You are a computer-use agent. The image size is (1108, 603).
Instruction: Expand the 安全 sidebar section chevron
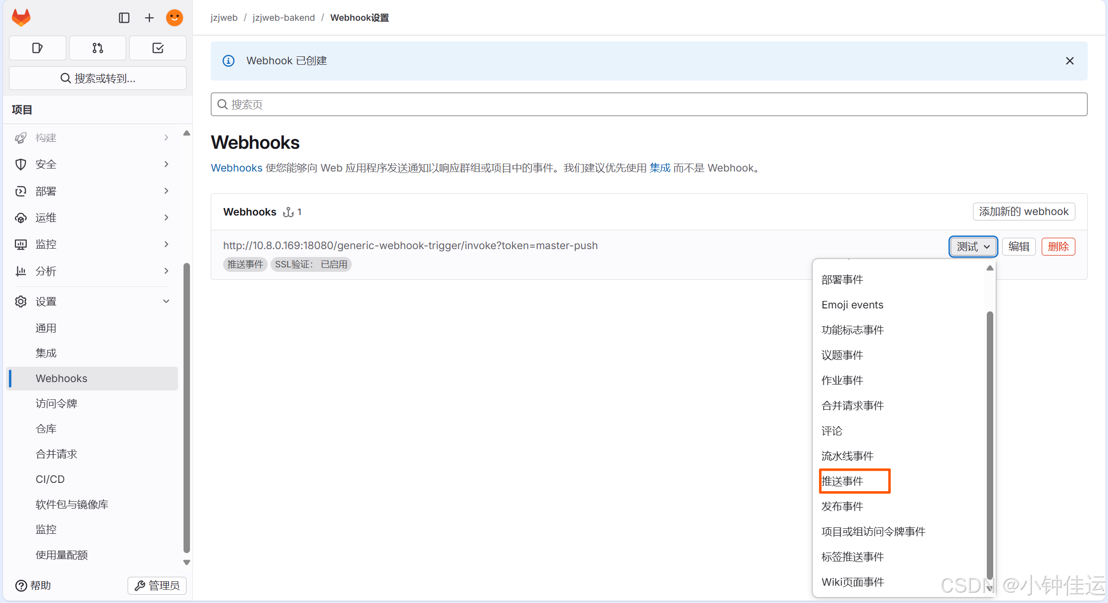click(166, 164)
